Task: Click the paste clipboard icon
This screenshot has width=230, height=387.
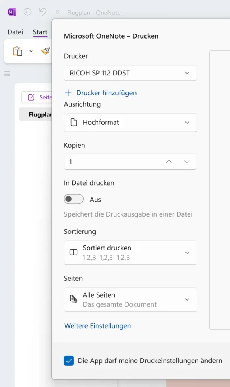Action: pos(18,51)
